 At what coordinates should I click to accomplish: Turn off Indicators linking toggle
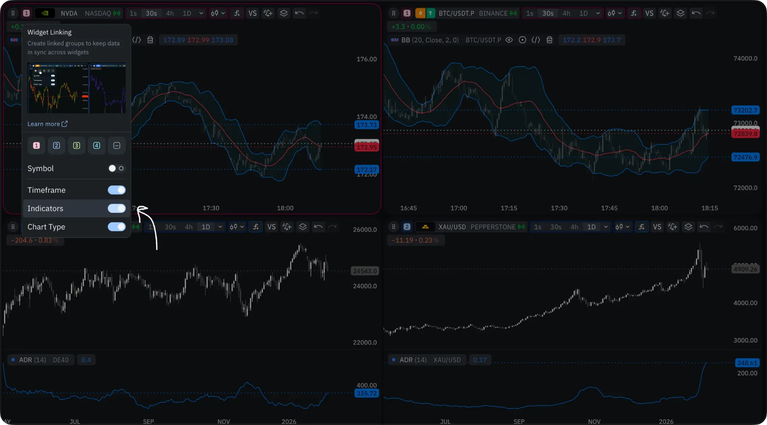[116, 208]
